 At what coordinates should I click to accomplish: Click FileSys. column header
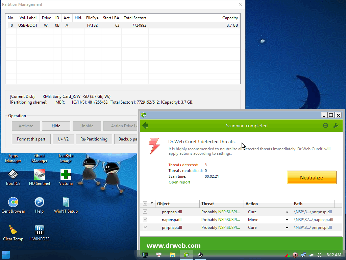coord(93,18)
